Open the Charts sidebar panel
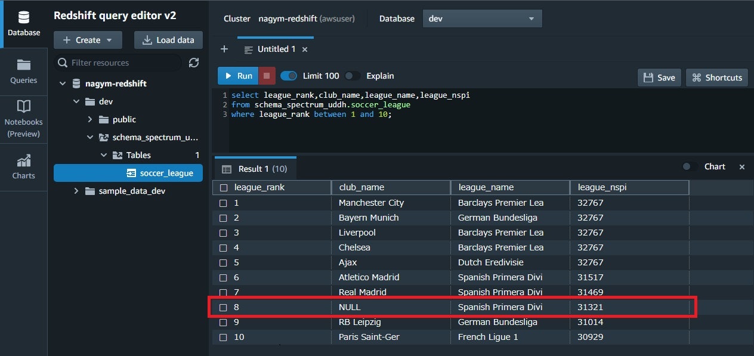Image resolution: width=754 pixels, height=356 pixels. [x=24, y=167]
